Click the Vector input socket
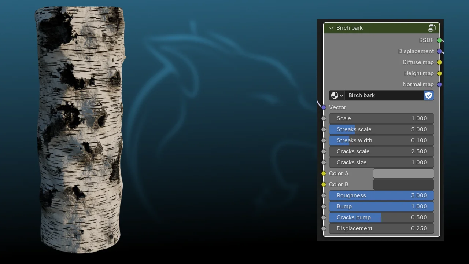Image resolution: width=469 pixels, height=264 pixels. coord(324,107)
